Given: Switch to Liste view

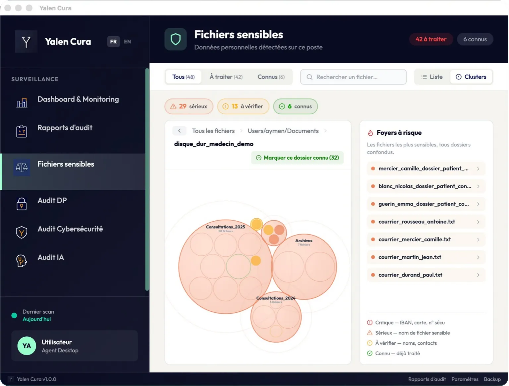Looking at the screenshot, I should (432, 77).
